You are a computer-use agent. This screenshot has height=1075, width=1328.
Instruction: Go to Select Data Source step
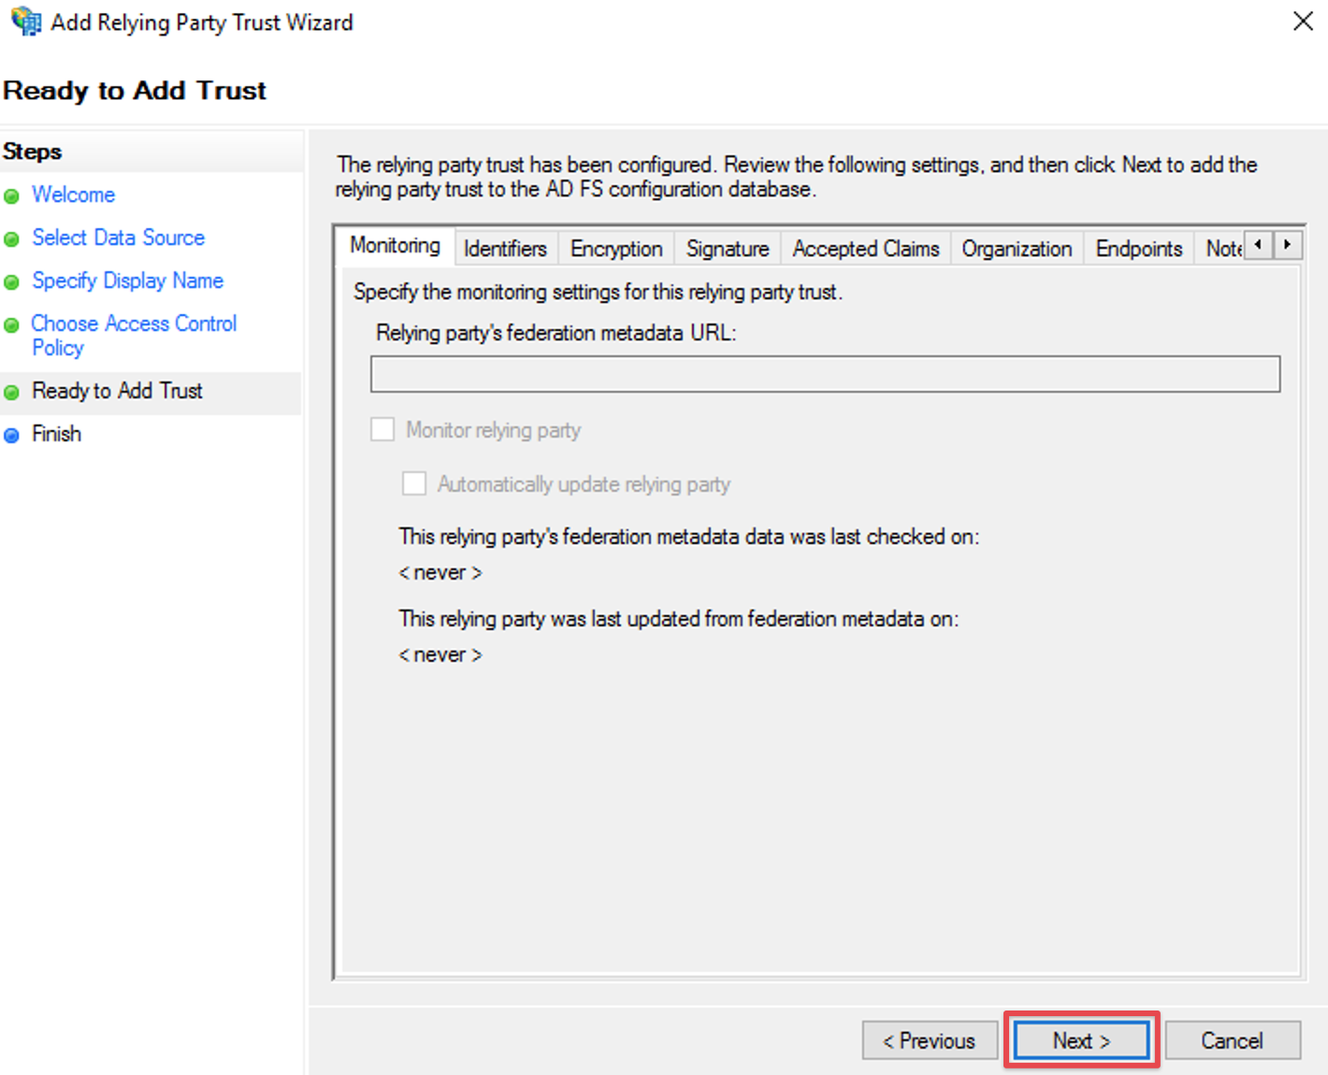(118, 237)
